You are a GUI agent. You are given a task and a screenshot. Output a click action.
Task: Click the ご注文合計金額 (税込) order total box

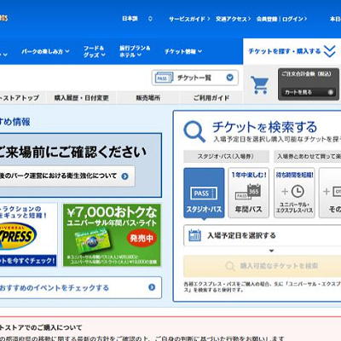click(309, 84)
